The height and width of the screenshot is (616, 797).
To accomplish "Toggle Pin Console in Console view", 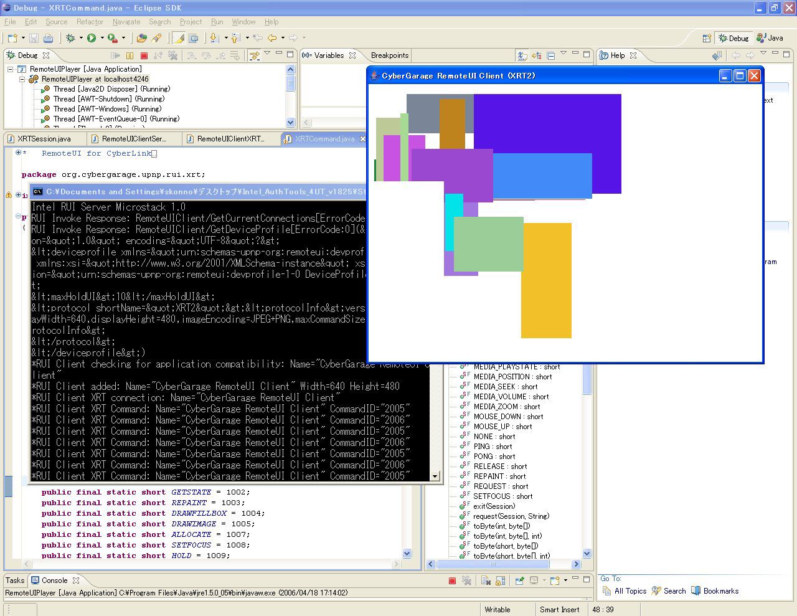I will (519, 580).
